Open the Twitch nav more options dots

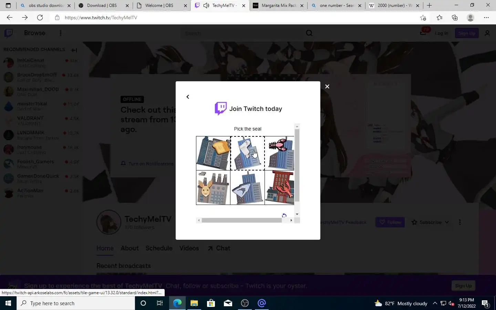[61, 33]
